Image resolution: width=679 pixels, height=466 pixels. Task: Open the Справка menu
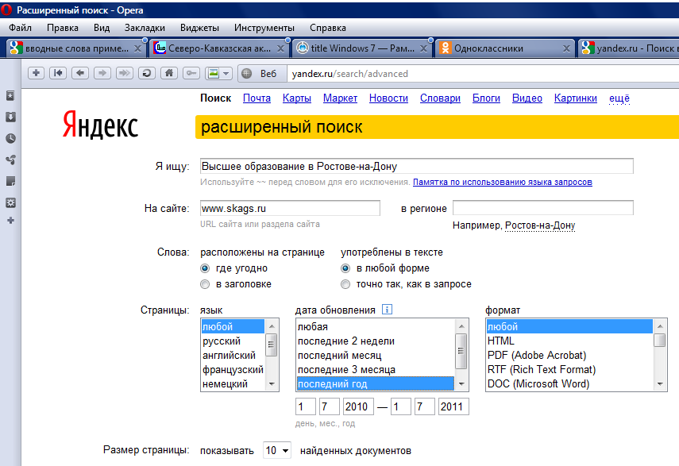[328, 28]
